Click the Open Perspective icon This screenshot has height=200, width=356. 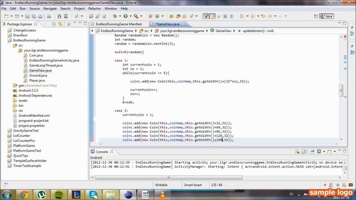[x=315, y=16]
